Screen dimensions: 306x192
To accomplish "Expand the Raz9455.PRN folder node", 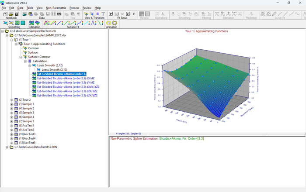I will (7, 147).
